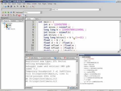Image resolution: width=121 pixels, height=91 pixels.
Task: Expand the Function Arguments node
Action: coord(81,83)
